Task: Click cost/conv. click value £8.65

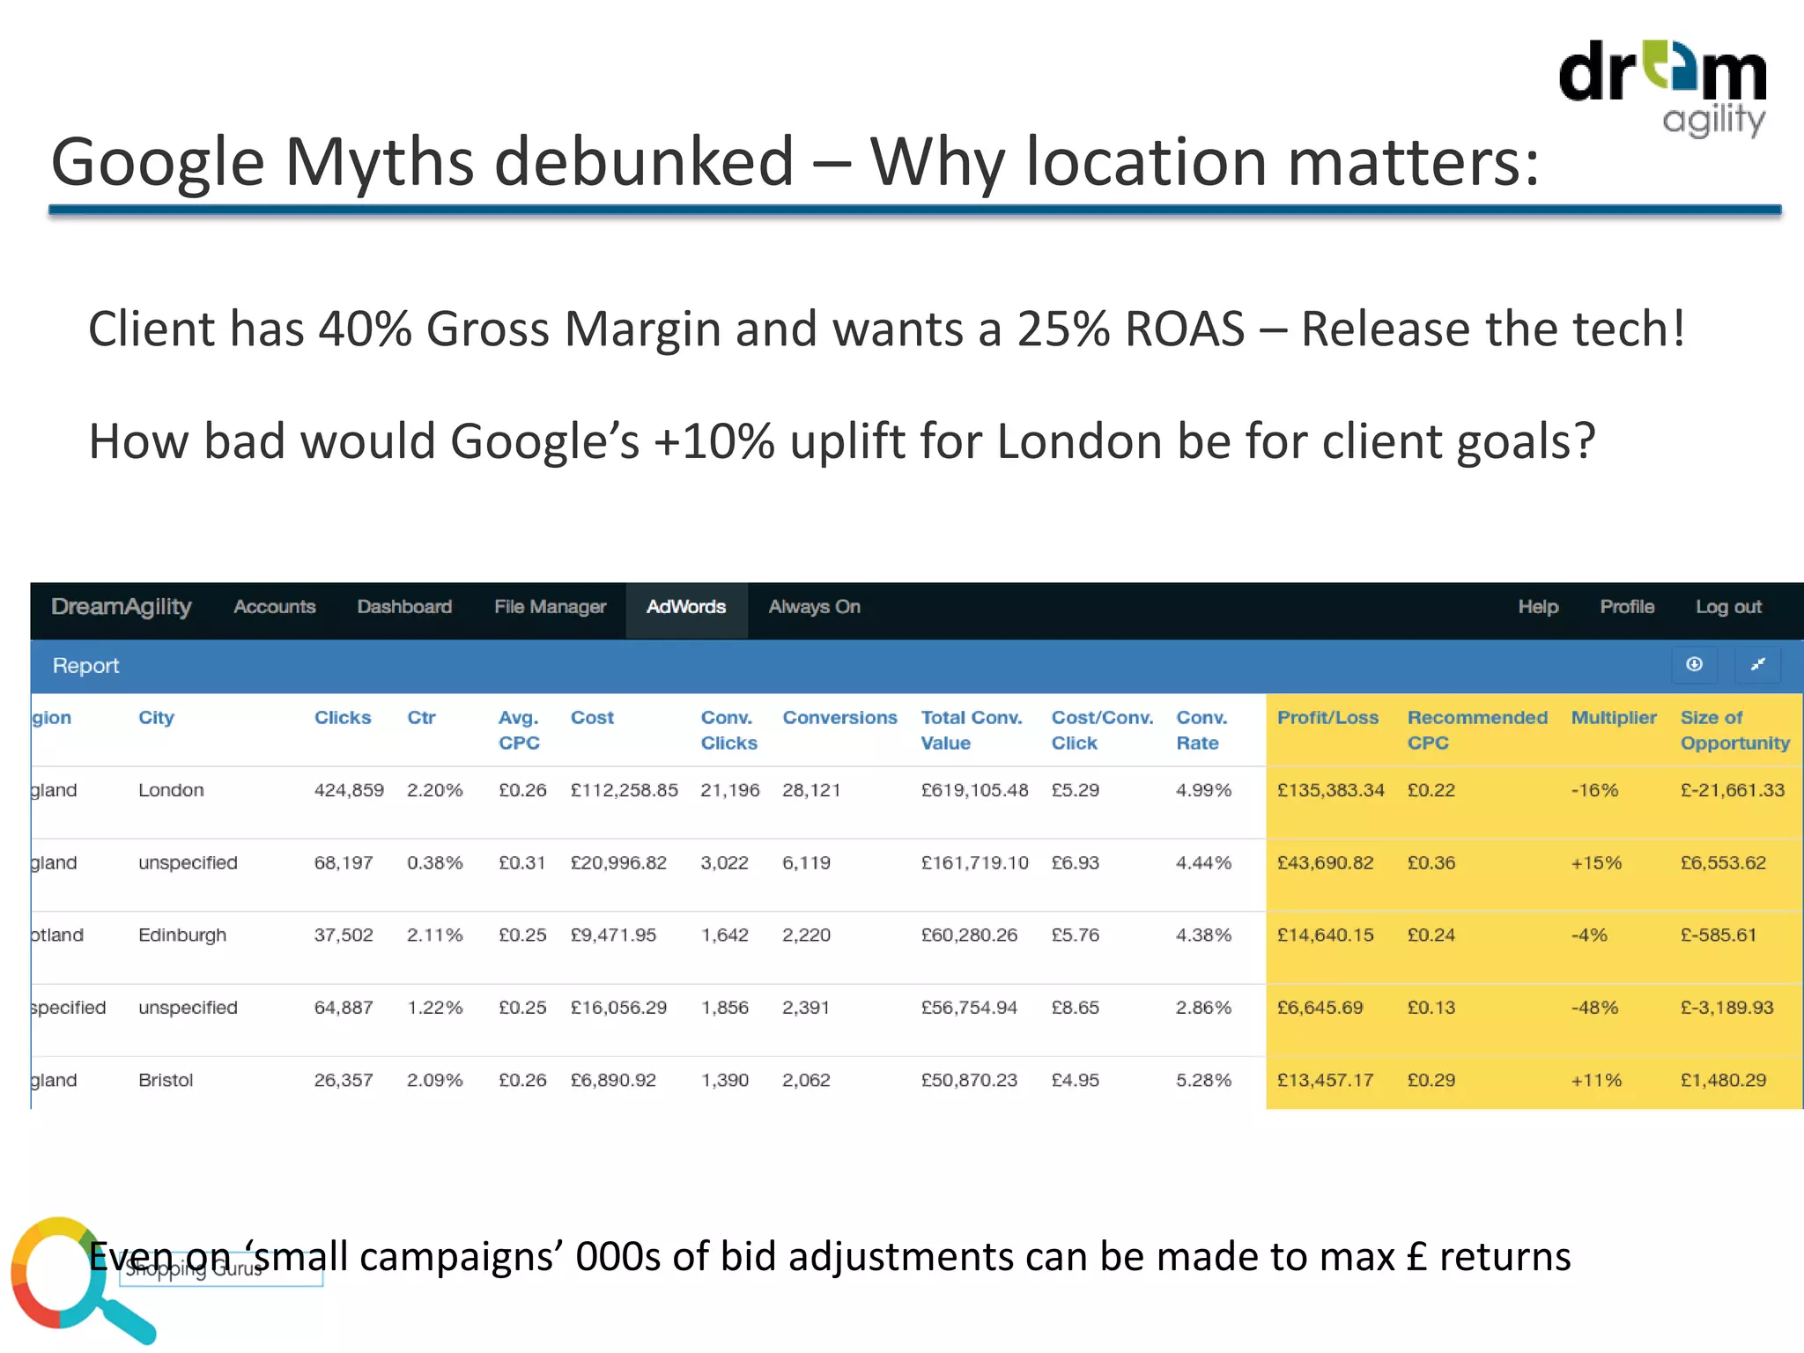Action: point(1076,1008)
